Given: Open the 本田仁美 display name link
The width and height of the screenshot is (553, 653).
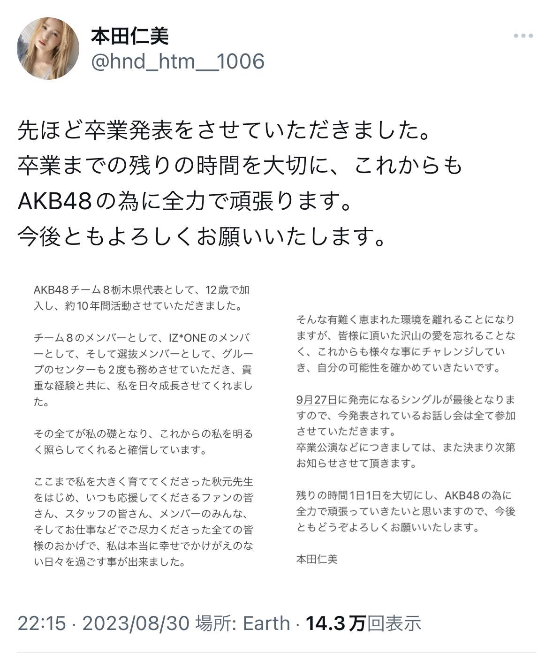Looking at the screenshot, I should coord(129,36).
